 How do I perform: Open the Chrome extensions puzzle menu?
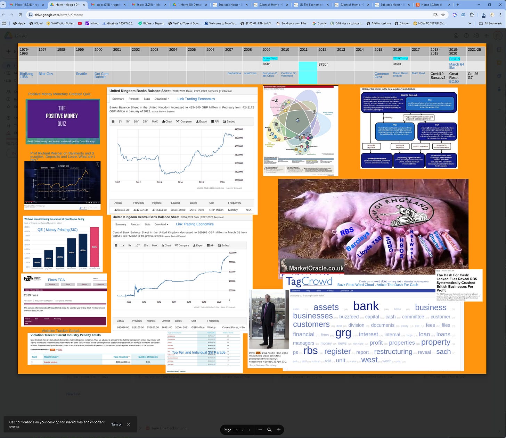(x=472, y=15)
